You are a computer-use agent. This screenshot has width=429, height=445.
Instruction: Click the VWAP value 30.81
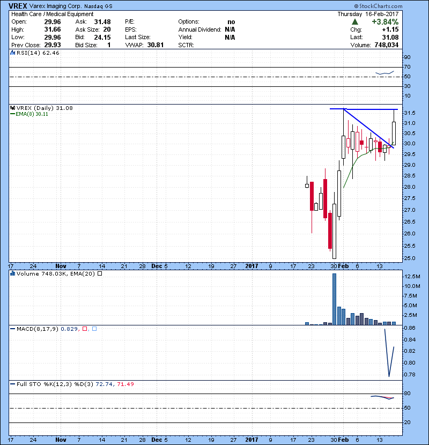[x=156, y=45]
